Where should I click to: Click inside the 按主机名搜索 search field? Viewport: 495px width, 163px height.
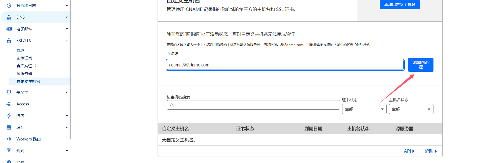pyautogui.click(x=253, y=105)
